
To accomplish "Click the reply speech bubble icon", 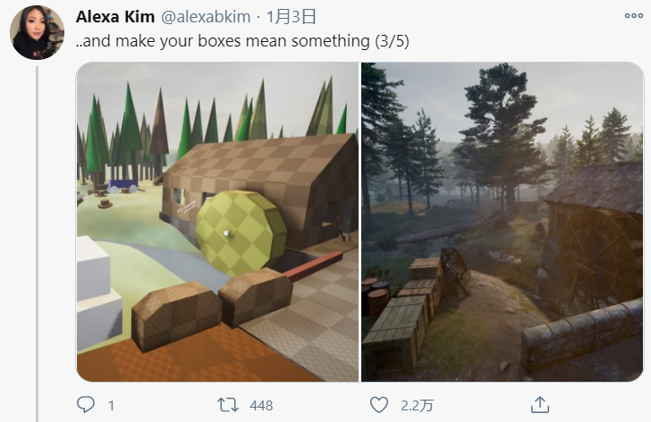I will (x=86, y=405).
